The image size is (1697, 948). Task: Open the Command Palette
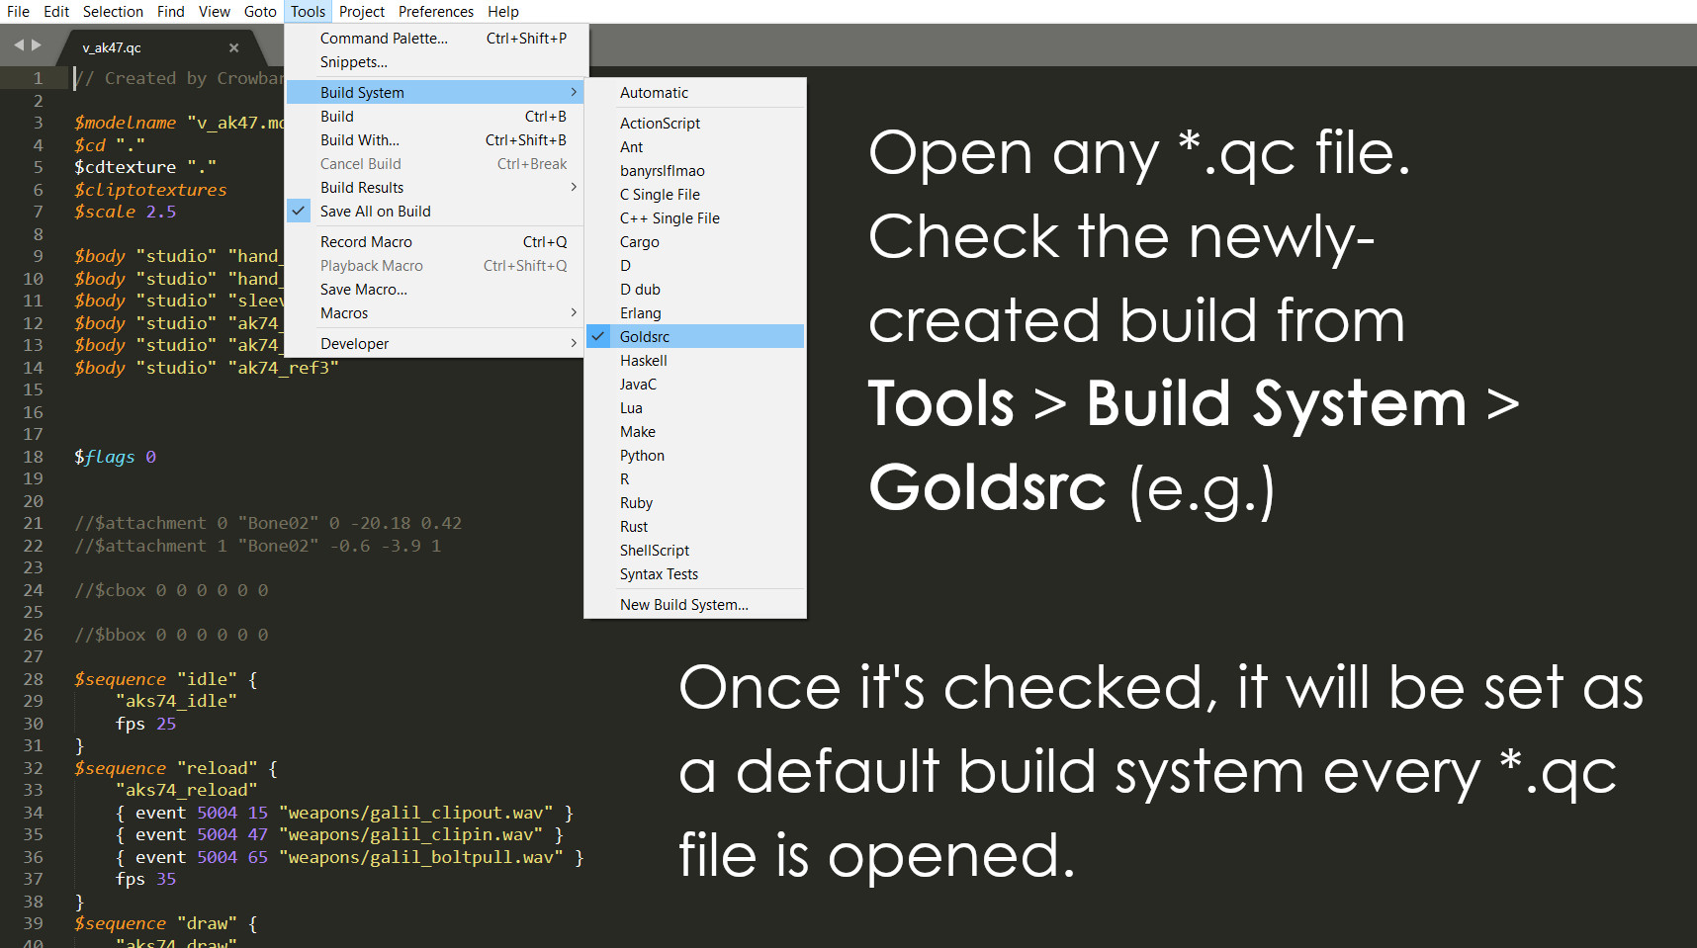(386, 38)
